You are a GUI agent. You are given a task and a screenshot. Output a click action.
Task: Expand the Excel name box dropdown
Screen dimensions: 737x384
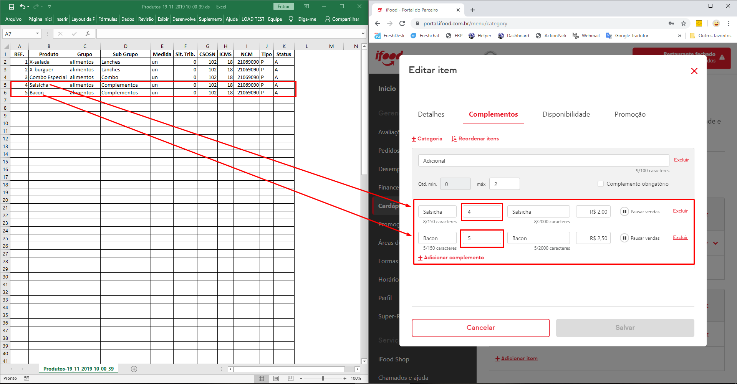pos(37,34)
